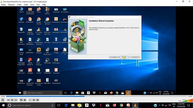This screenshot has height=108, width=193.
Task: Launch Microsoft Edge from bottom taskbar
Action: [x=66, y=105]
